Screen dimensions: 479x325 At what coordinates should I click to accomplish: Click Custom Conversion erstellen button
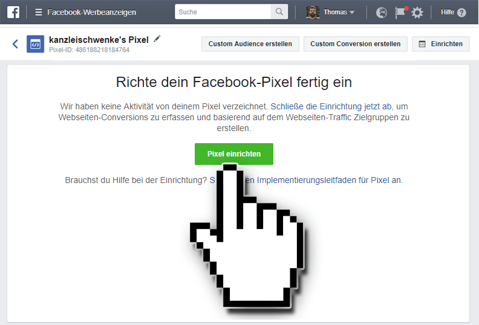(355, 44)
